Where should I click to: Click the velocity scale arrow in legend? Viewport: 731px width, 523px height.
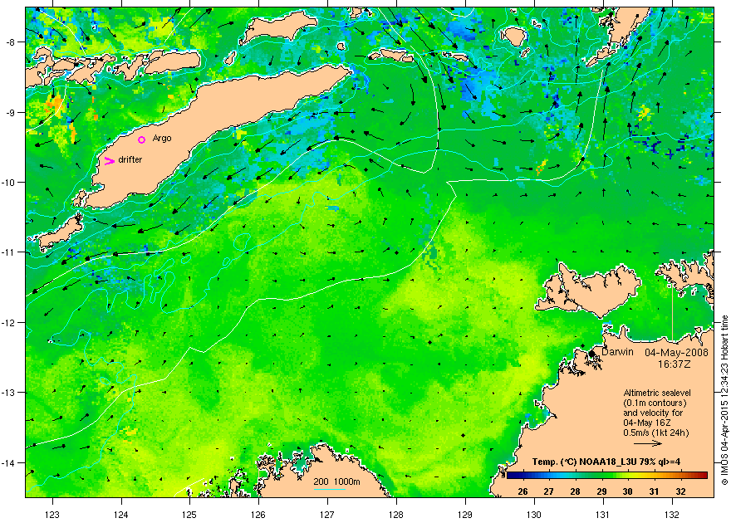pos(648,443)
